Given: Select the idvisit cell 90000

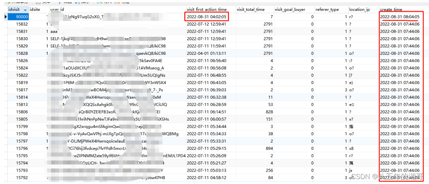Looking at the screenshot, I should [18, 17].
